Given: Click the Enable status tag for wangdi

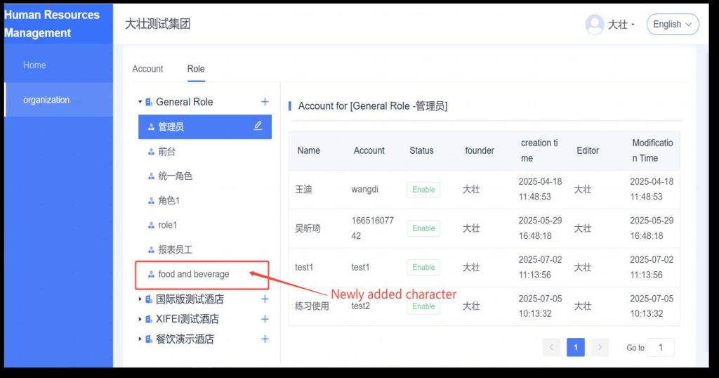Looking at the screenshot, I should point(423,190).
